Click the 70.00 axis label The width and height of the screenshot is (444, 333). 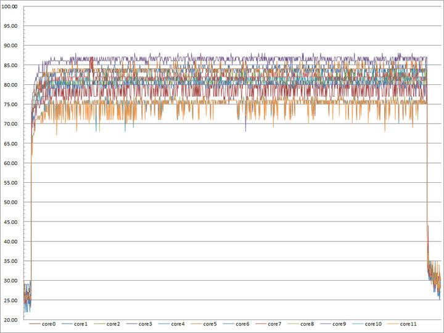10,124
